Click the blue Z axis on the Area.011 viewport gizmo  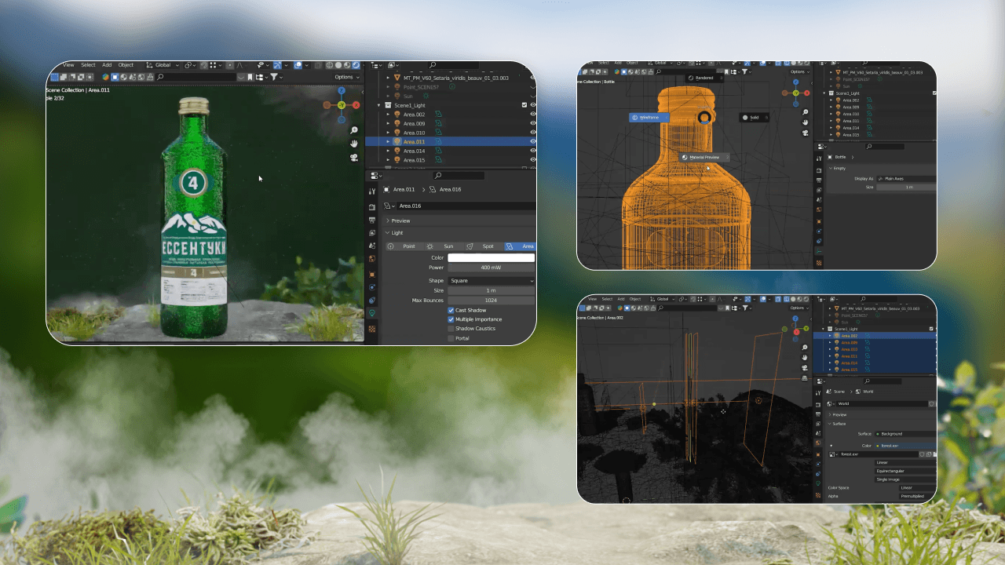(x=342, y=90)
